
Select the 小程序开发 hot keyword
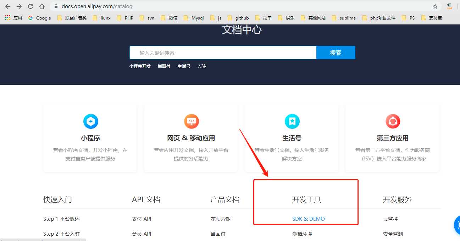click(140, 66)
